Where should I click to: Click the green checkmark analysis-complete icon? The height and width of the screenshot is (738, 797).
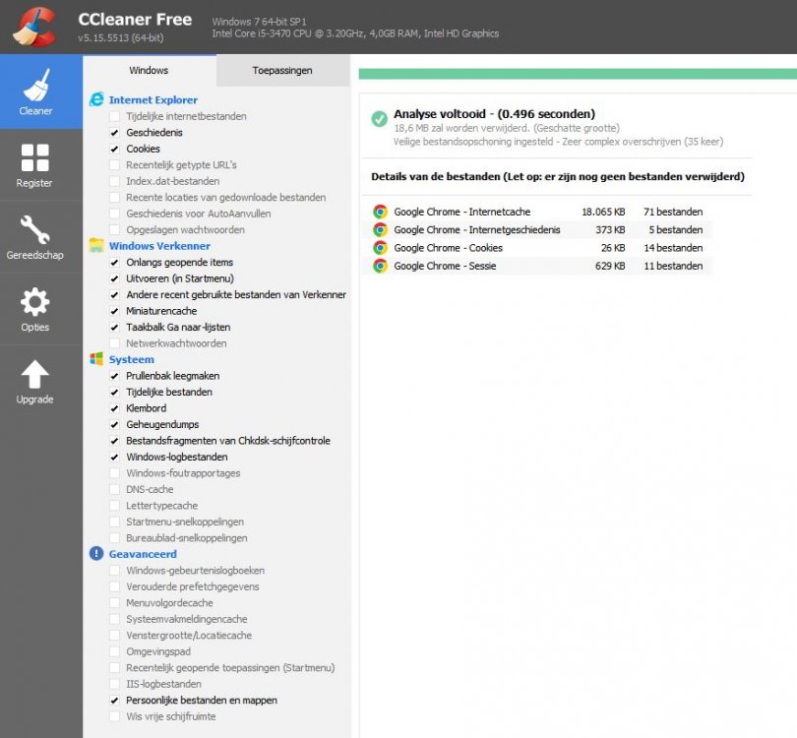click(x=379, y=119)
